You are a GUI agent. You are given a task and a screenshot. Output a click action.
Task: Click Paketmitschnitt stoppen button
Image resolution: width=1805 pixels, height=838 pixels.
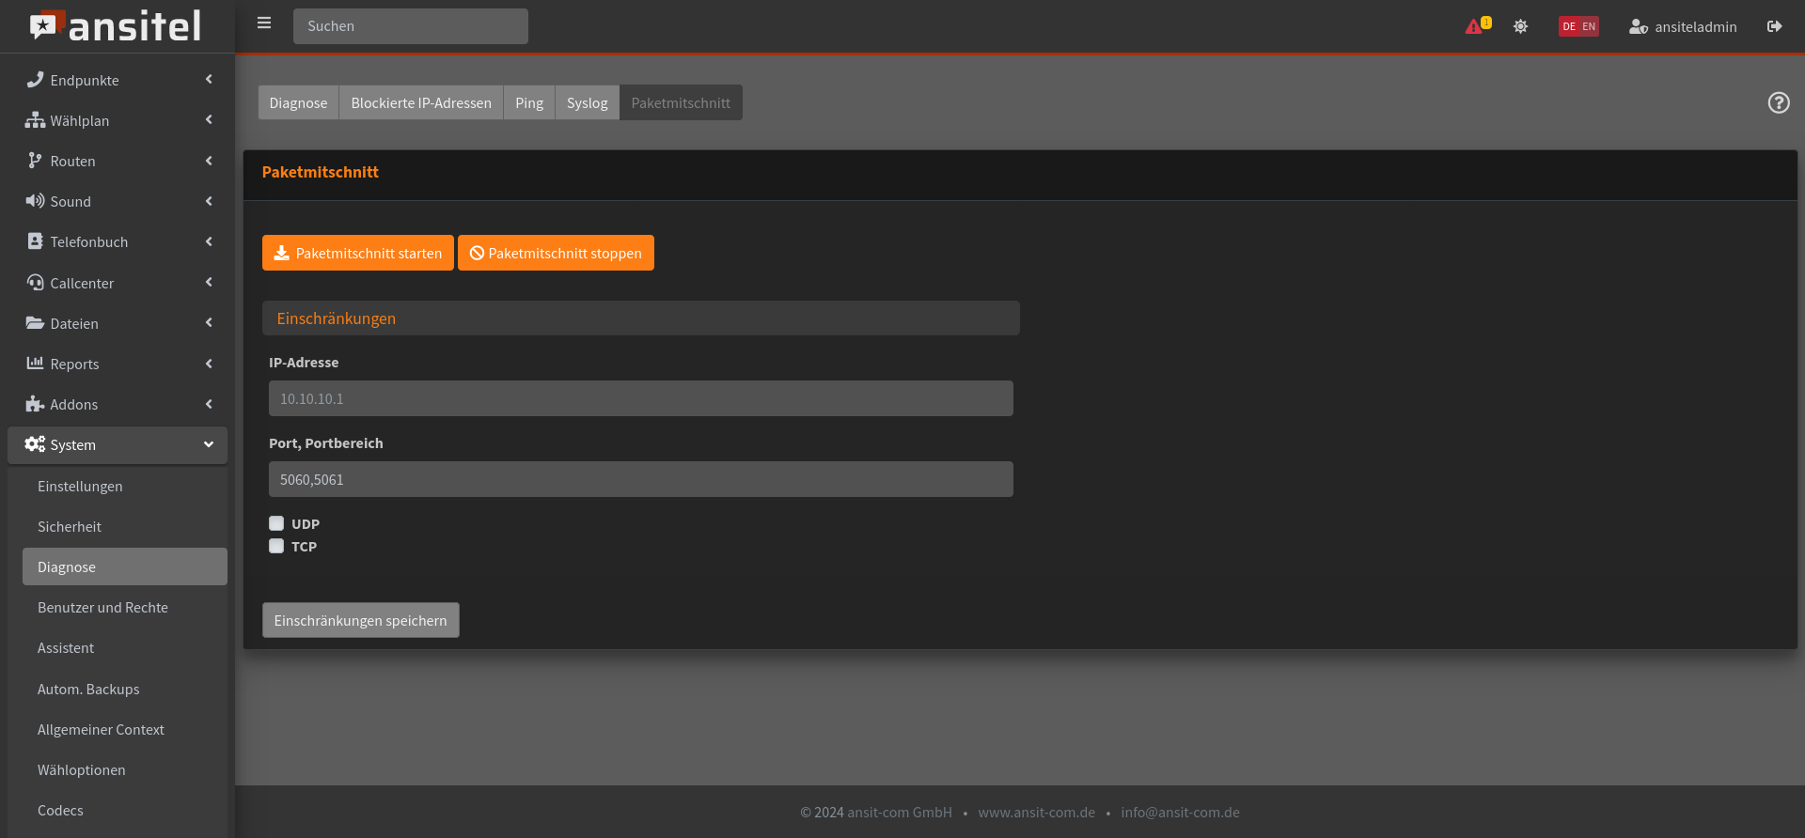click(556, 253)
